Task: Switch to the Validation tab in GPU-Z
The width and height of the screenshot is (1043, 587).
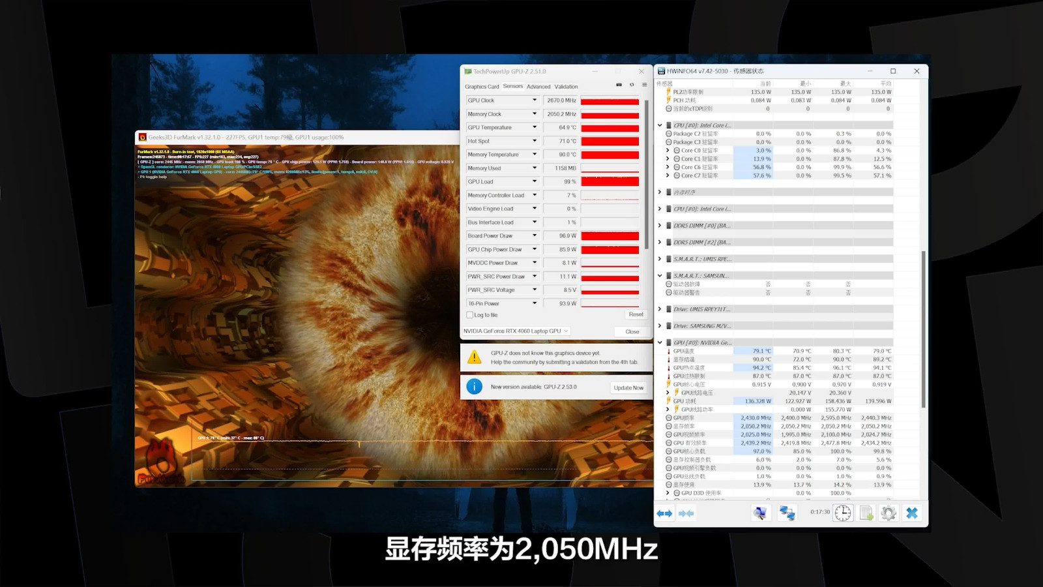Action: 566,87
